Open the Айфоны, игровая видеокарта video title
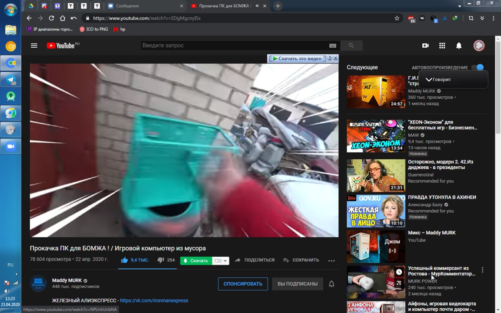 point(442,306)
